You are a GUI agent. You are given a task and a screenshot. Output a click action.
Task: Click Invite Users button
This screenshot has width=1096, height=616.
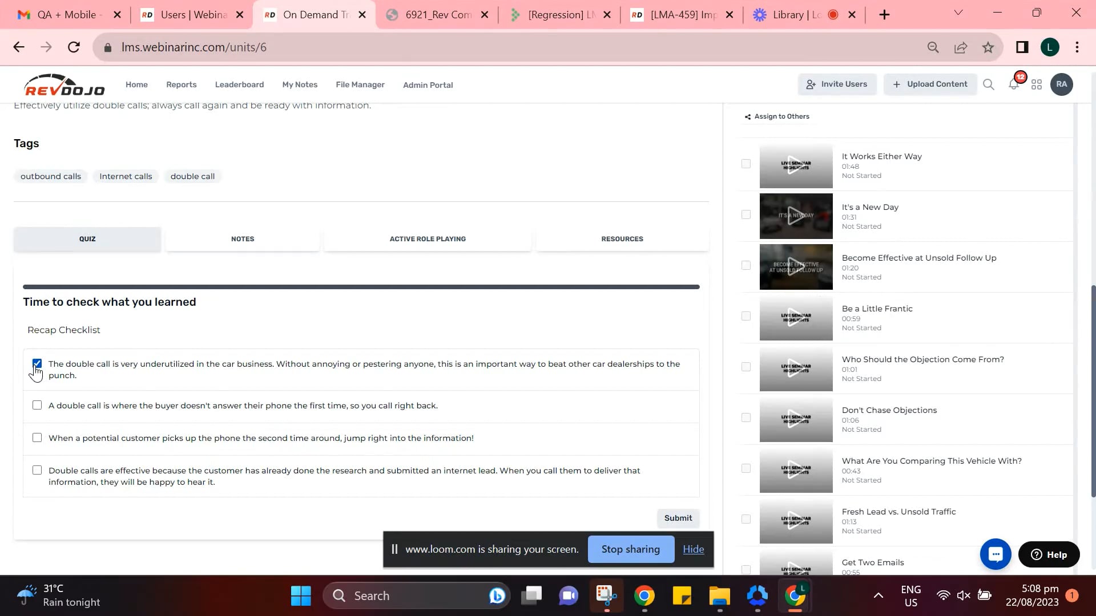coord(837,84)
